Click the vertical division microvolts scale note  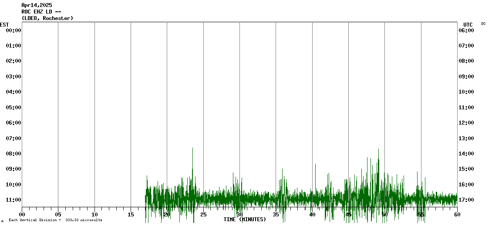click(55, 220)
